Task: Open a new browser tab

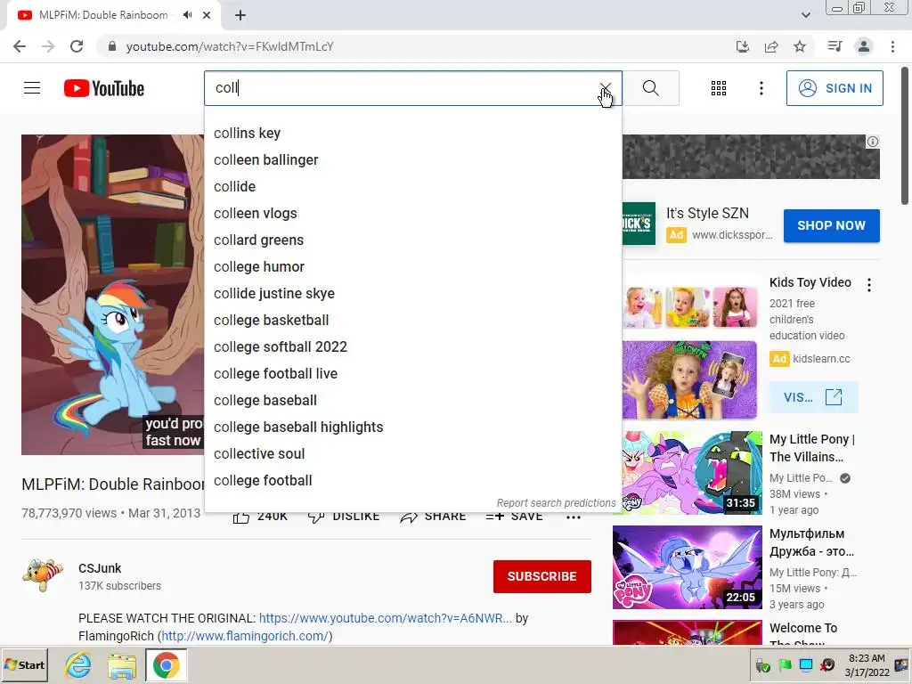Action: pos(240,15)
